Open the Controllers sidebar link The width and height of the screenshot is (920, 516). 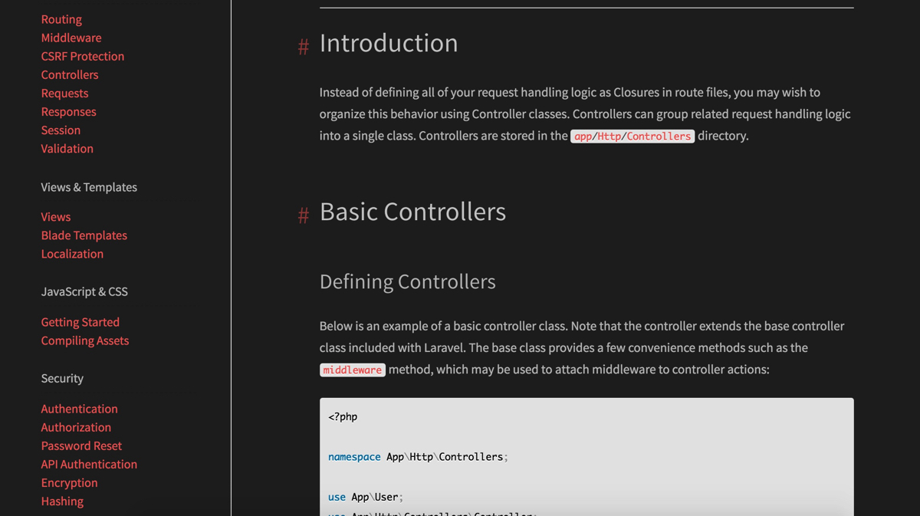click(69, 74)
